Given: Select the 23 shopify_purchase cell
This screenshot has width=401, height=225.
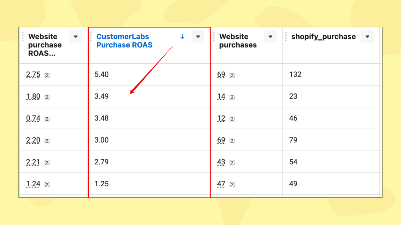Looking at the screenshot, I should (331, 96).
